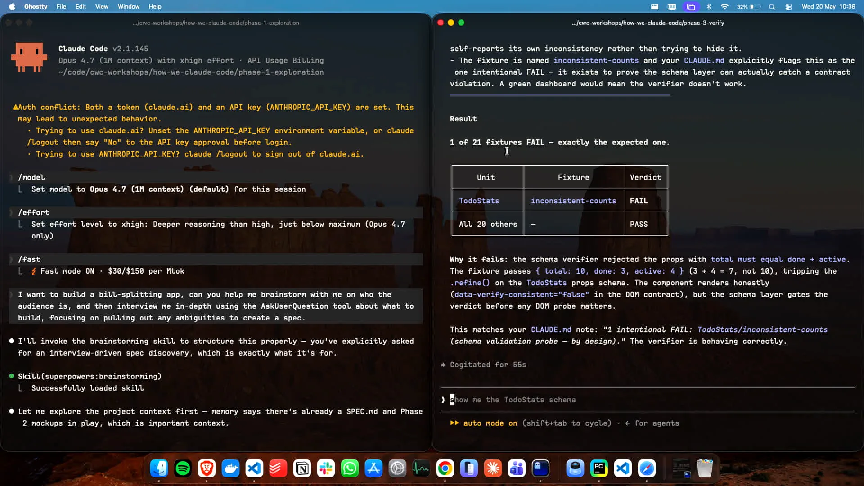Open Spotlight search in menu bar
This screenshot has width=864, height=486.
pos(772,7)
